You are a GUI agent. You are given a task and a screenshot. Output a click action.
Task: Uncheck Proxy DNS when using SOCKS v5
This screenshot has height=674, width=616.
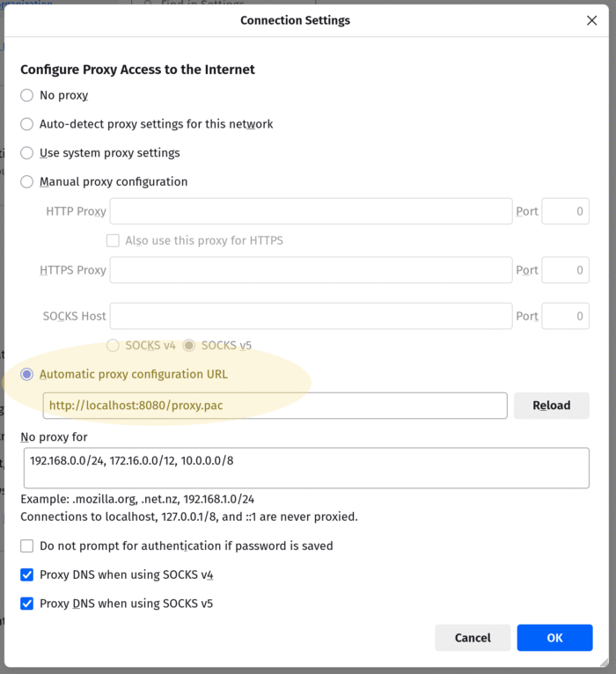click(27, 604)
